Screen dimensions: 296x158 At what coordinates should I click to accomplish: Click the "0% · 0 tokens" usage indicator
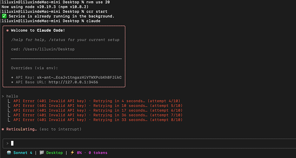(92, 153)
